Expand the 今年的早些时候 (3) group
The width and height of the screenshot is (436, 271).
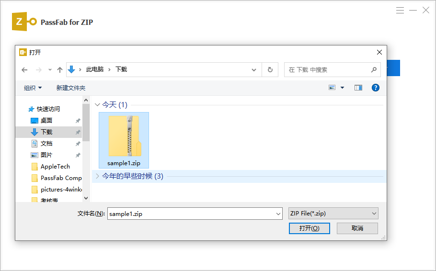coord(97,176)
